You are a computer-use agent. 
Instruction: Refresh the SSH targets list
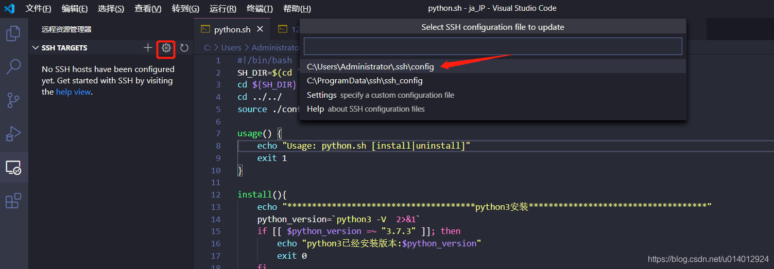[184, 48]
